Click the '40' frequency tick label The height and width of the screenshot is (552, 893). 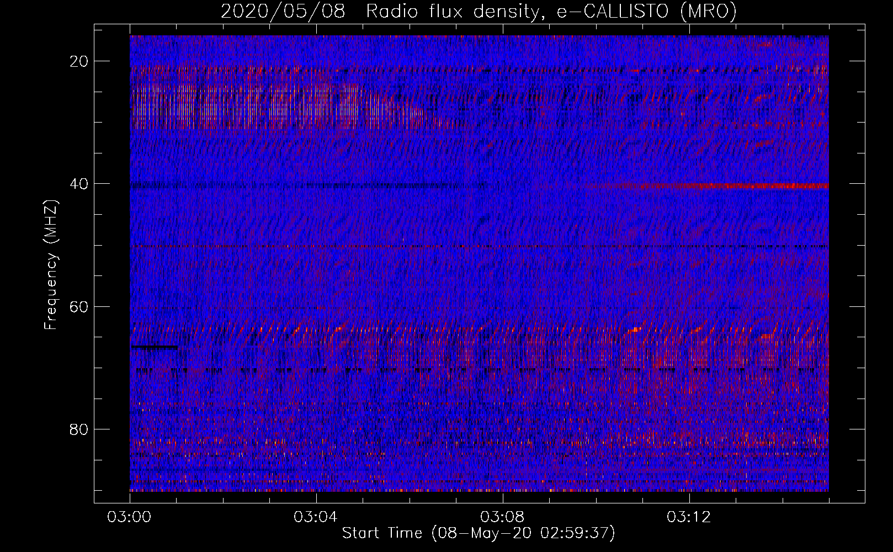(79, 183)
